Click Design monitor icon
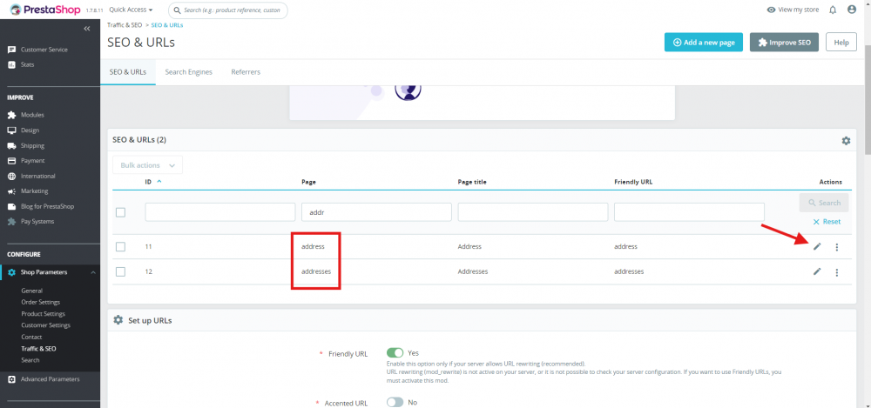This screenshot has height=408, width=871. (x=11, y=130)
